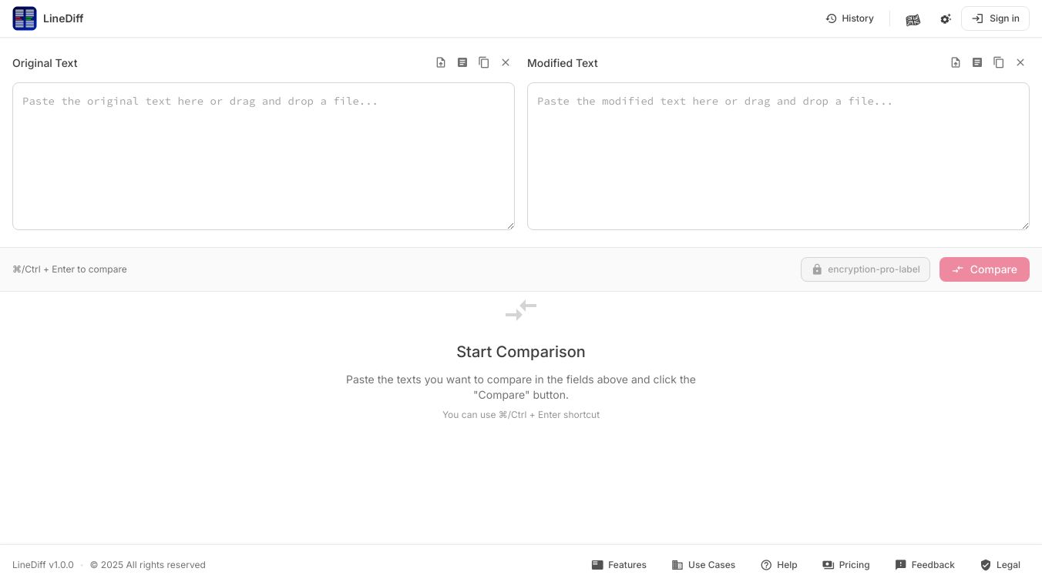
Task: Click the Sign in button
Action: pyautogui.click(x=995, y=18)
